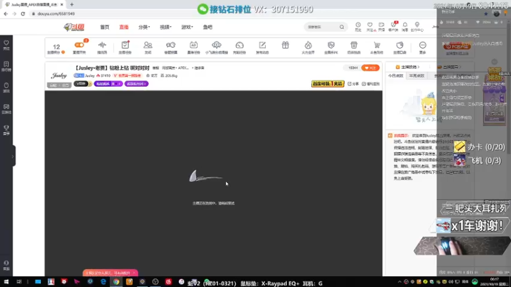The height and width of the screenshot is (287, 511).
Task: Click the yellow first-recharge rocket banner
Action: tap(328, 84)
